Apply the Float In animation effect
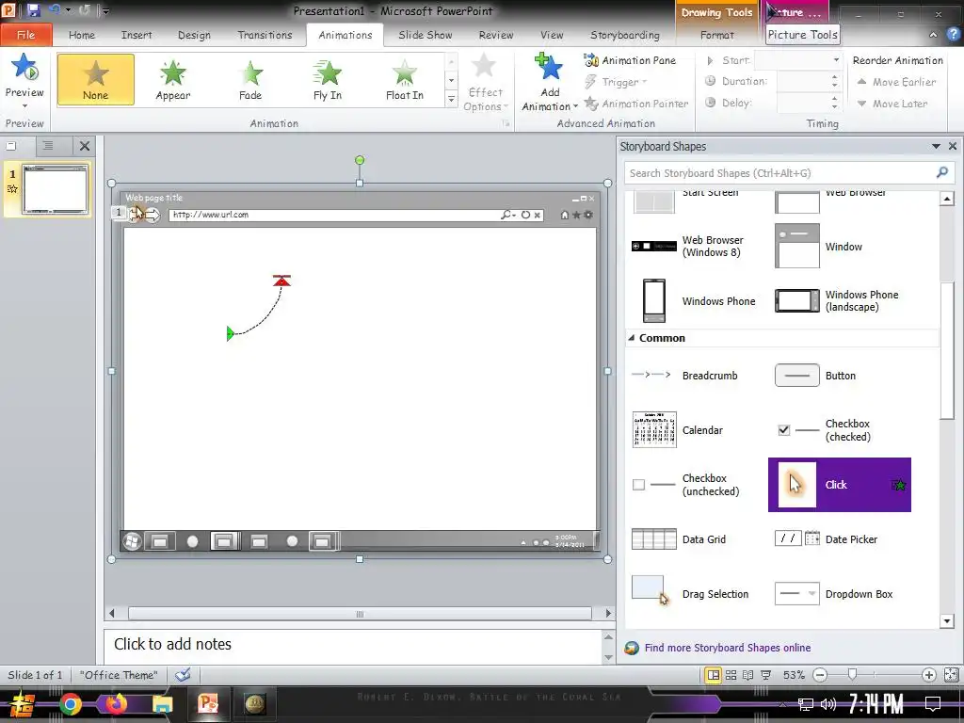 tap(405, 79)
